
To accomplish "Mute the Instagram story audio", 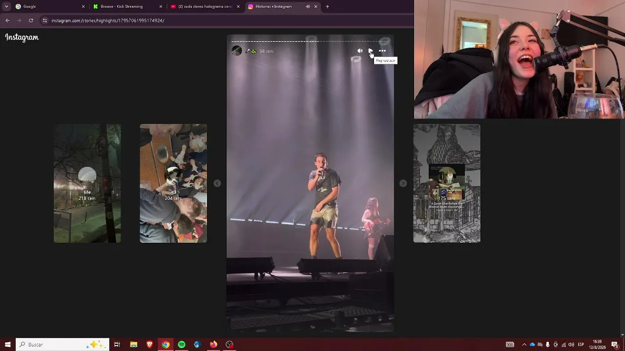I will point(360,51).
